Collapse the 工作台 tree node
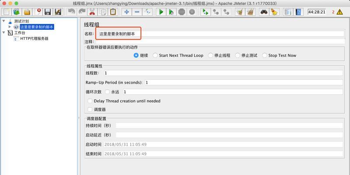Screen dimensions: 350x175 click(x=3, y=32)
